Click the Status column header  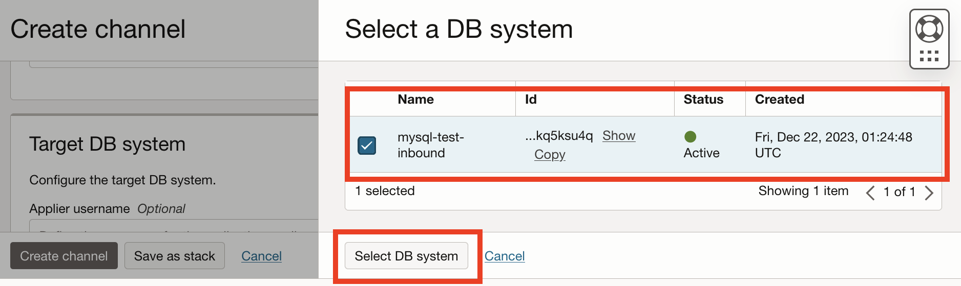(703, 99)
